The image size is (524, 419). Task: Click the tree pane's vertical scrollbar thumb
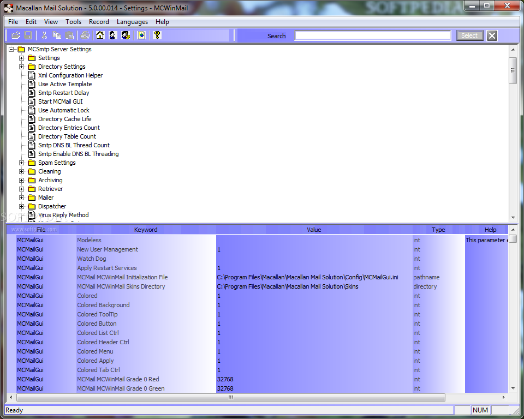[513, 70]
